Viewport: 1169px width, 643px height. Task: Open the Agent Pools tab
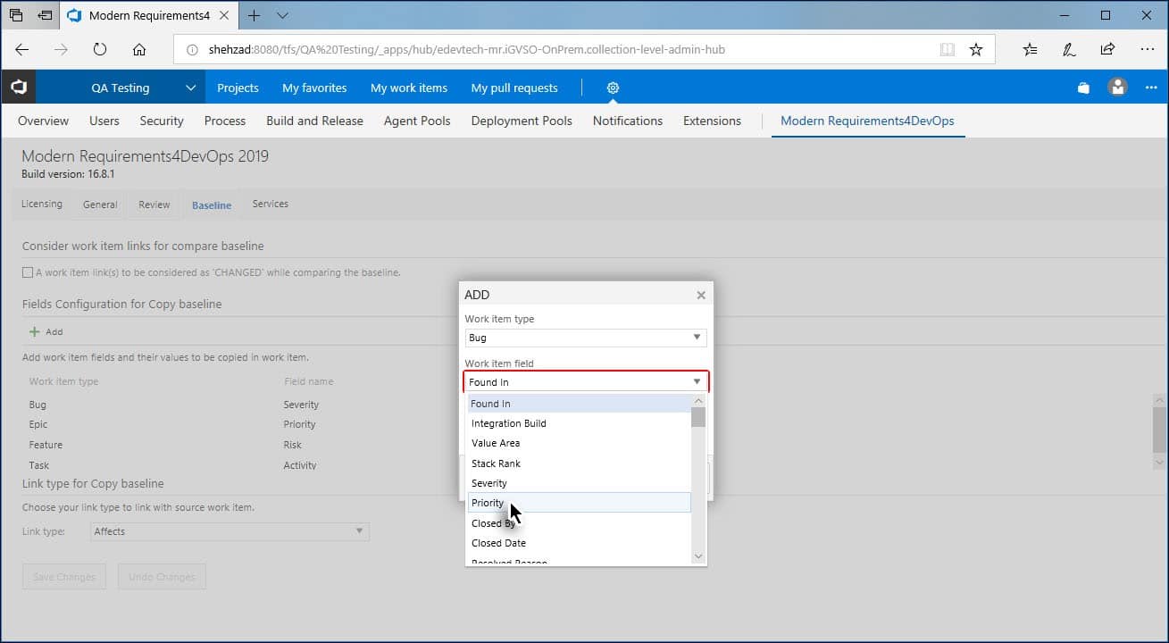417,121
